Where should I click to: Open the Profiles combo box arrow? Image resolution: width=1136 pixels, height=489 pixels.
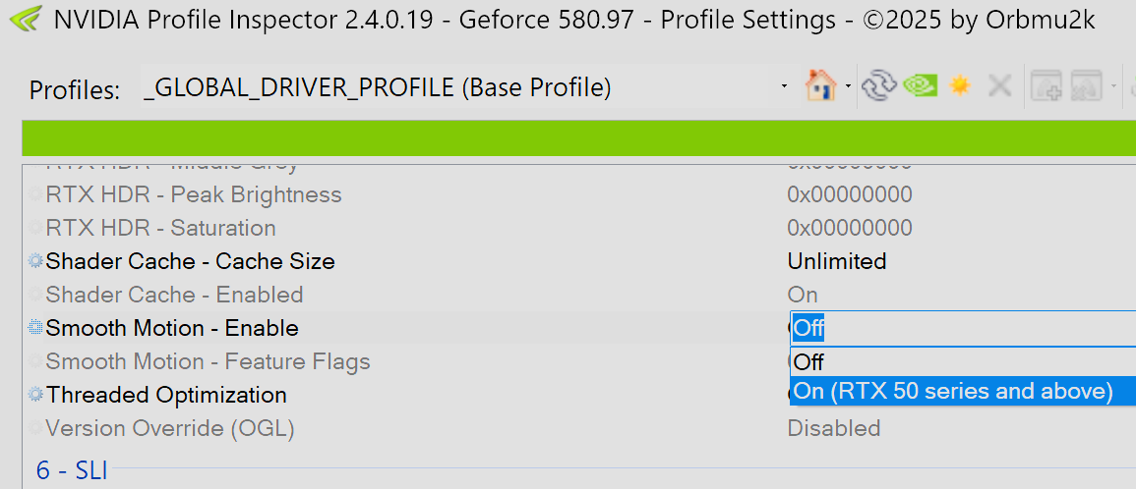785,87
